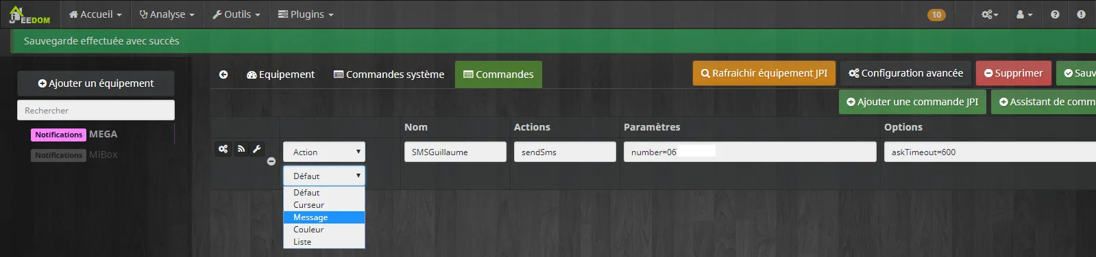Edit the SMSGuillaume name field
Viewport: 1096px width, 257px height.
(455, 152)
